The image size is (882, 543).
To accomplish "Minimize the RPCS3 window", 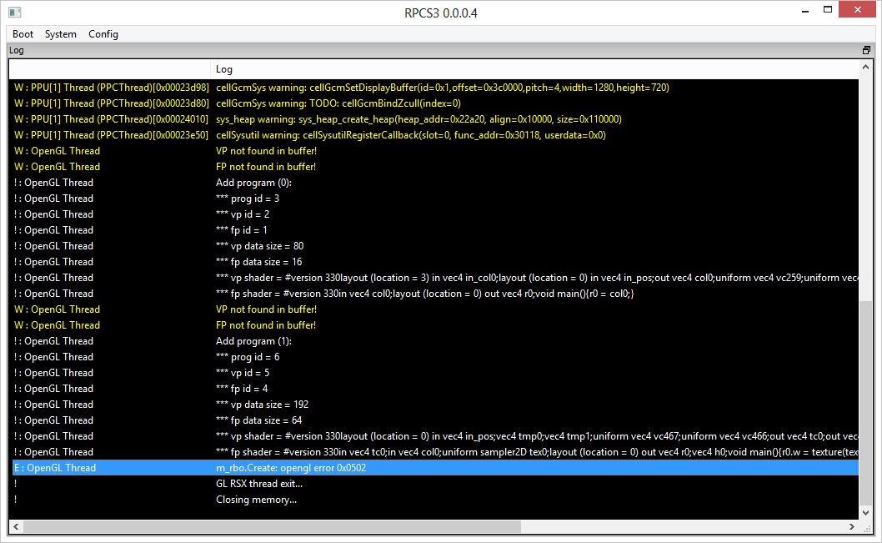I will (x=805, y=11).
